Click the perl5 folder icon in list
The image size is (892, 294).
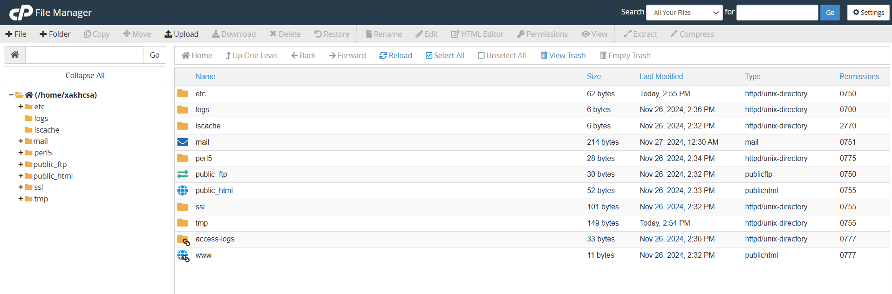183,158
